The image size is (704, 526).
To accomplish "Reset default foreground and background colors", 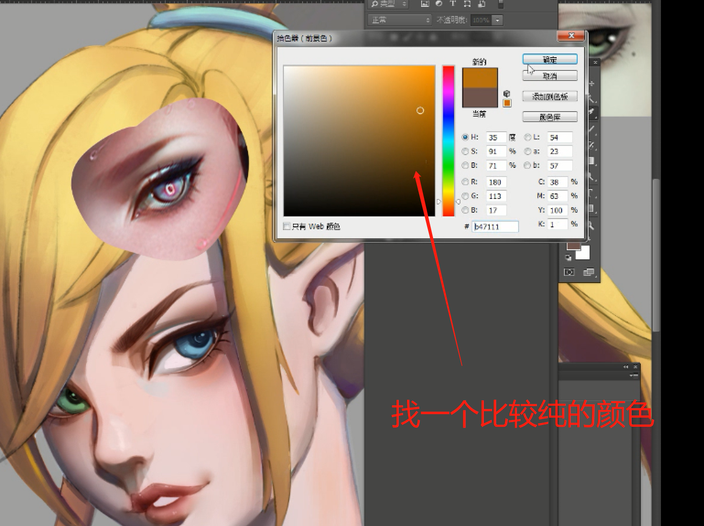I will (x=568, y=258).
